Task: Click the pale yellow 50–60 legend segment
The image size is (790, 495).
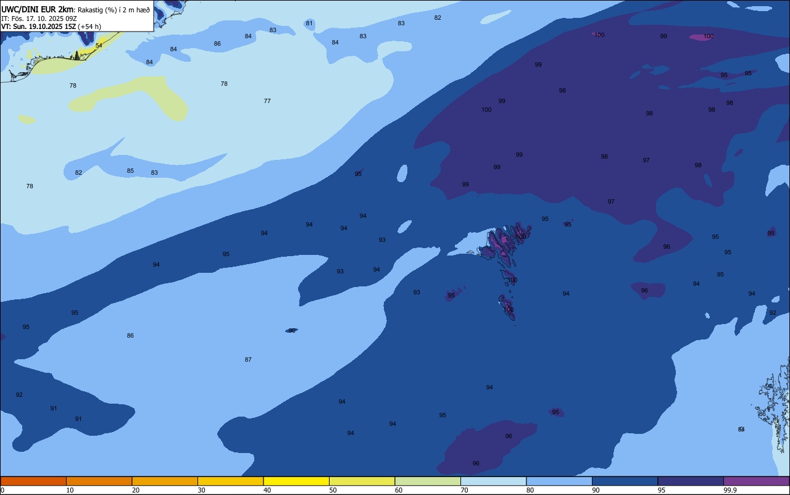Action: (x=362, y=481)
